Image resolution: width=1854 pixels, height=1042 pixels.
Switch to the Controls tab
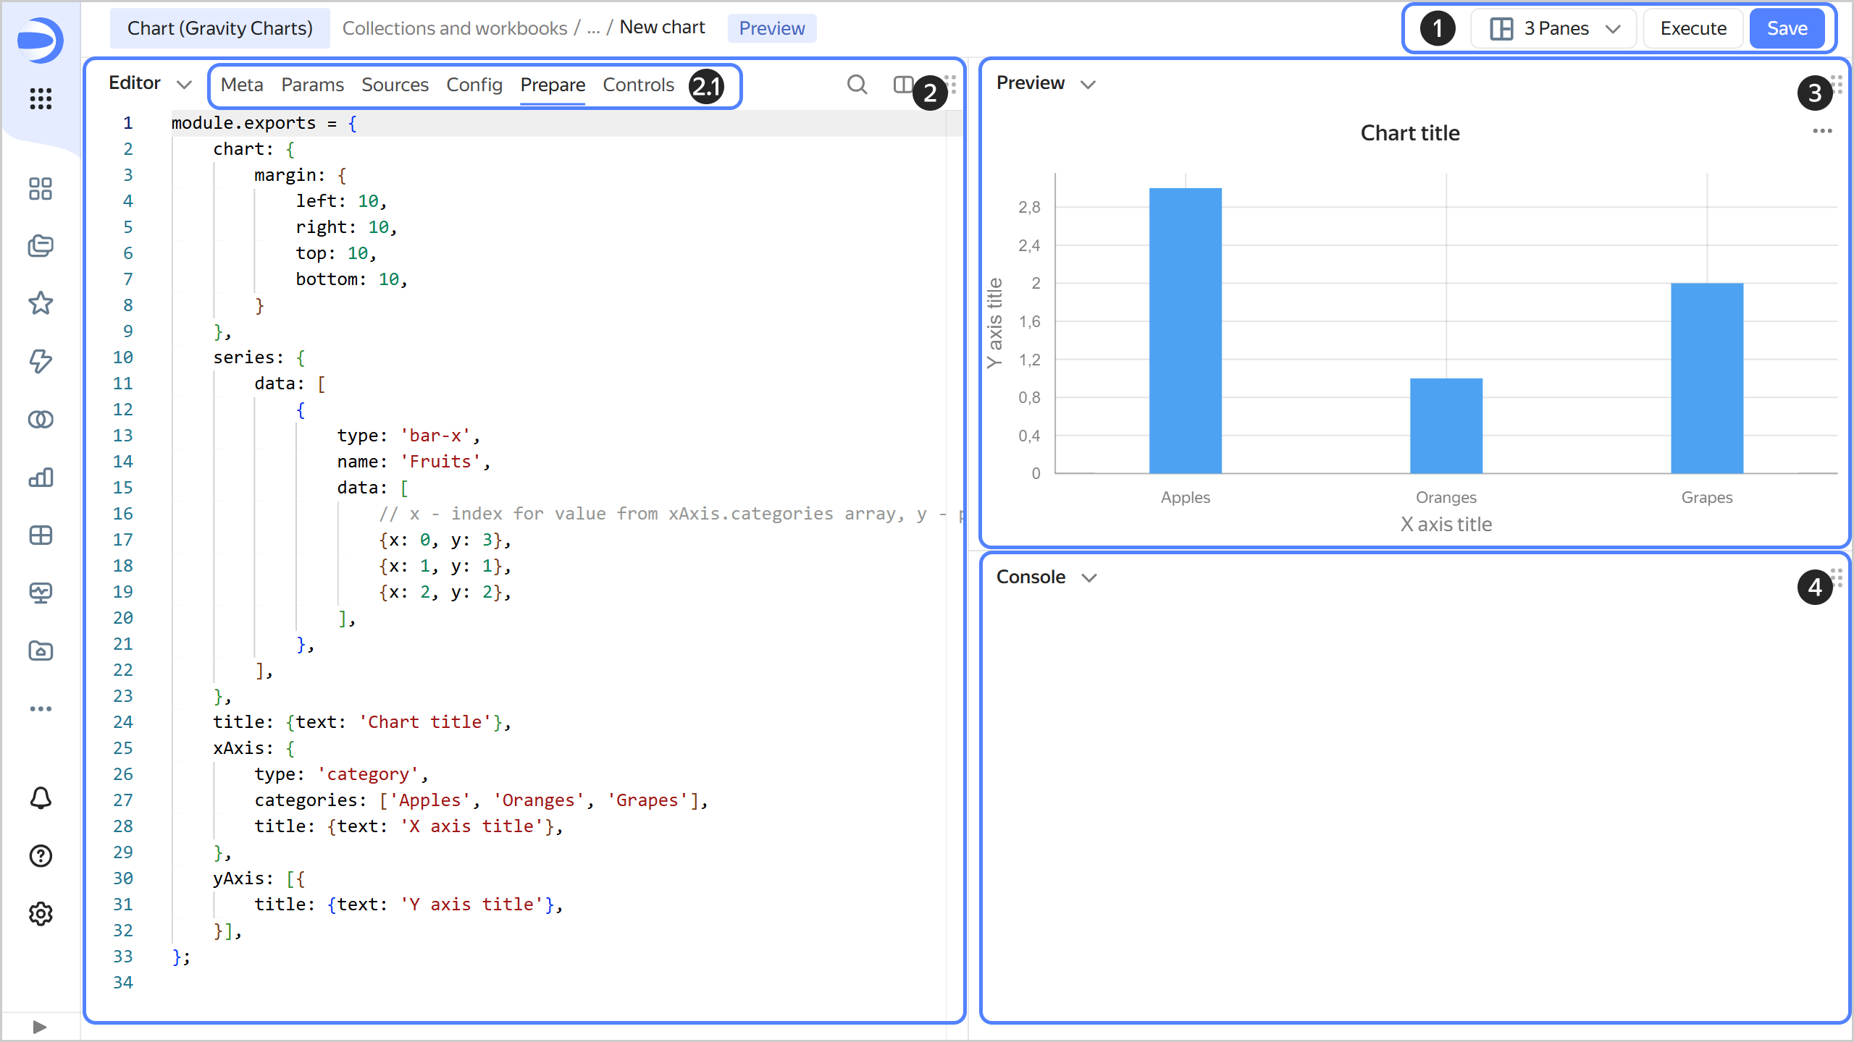pos(638,85)
